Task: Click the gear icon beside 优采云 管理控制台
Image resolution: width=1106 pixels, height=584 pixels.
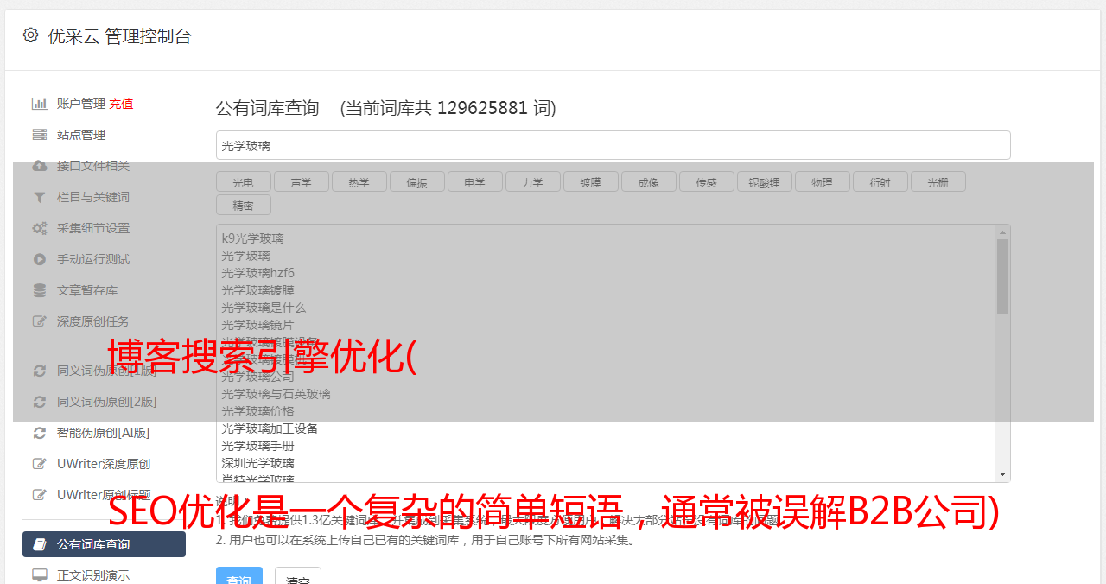Action: [x=31, y=35]
